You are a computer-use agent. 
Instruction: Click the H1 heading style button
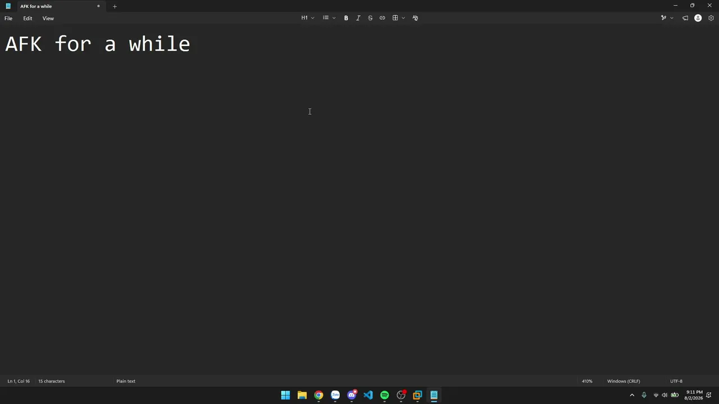304,18
